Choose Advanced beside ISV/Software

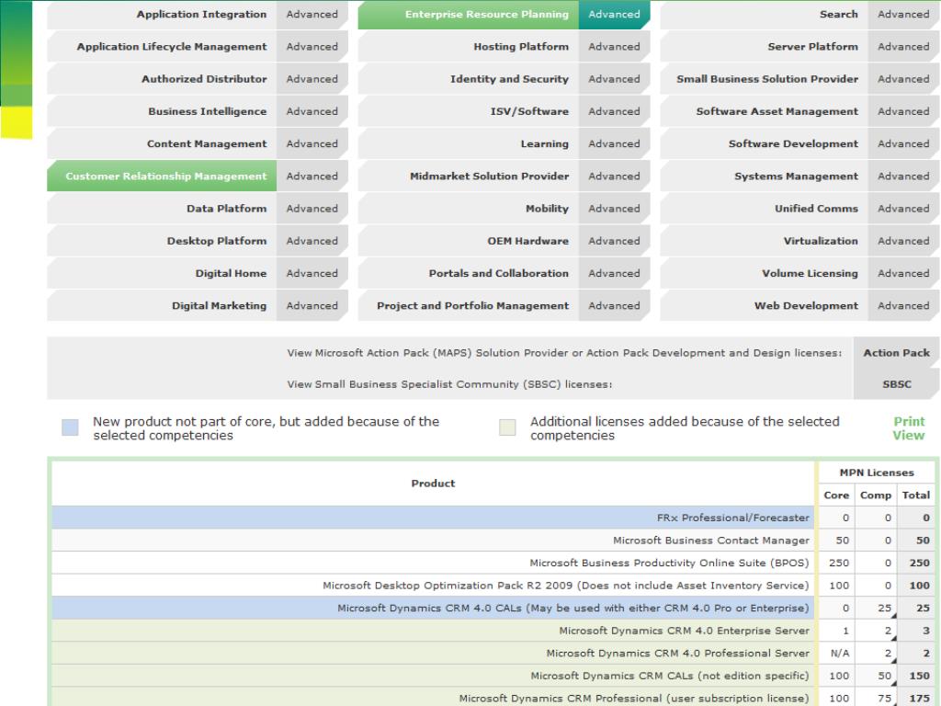615,111
